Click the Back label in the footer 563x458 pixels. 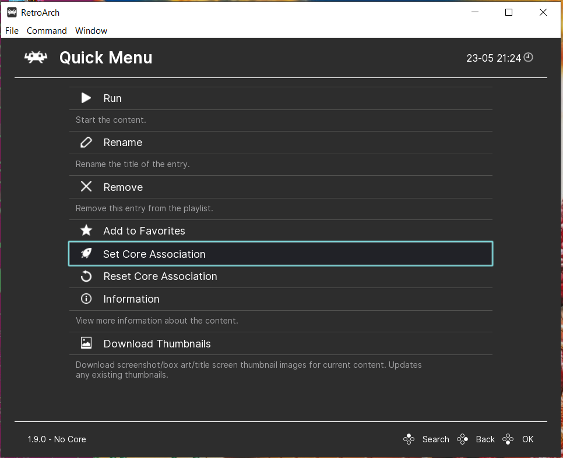point(485,439)
